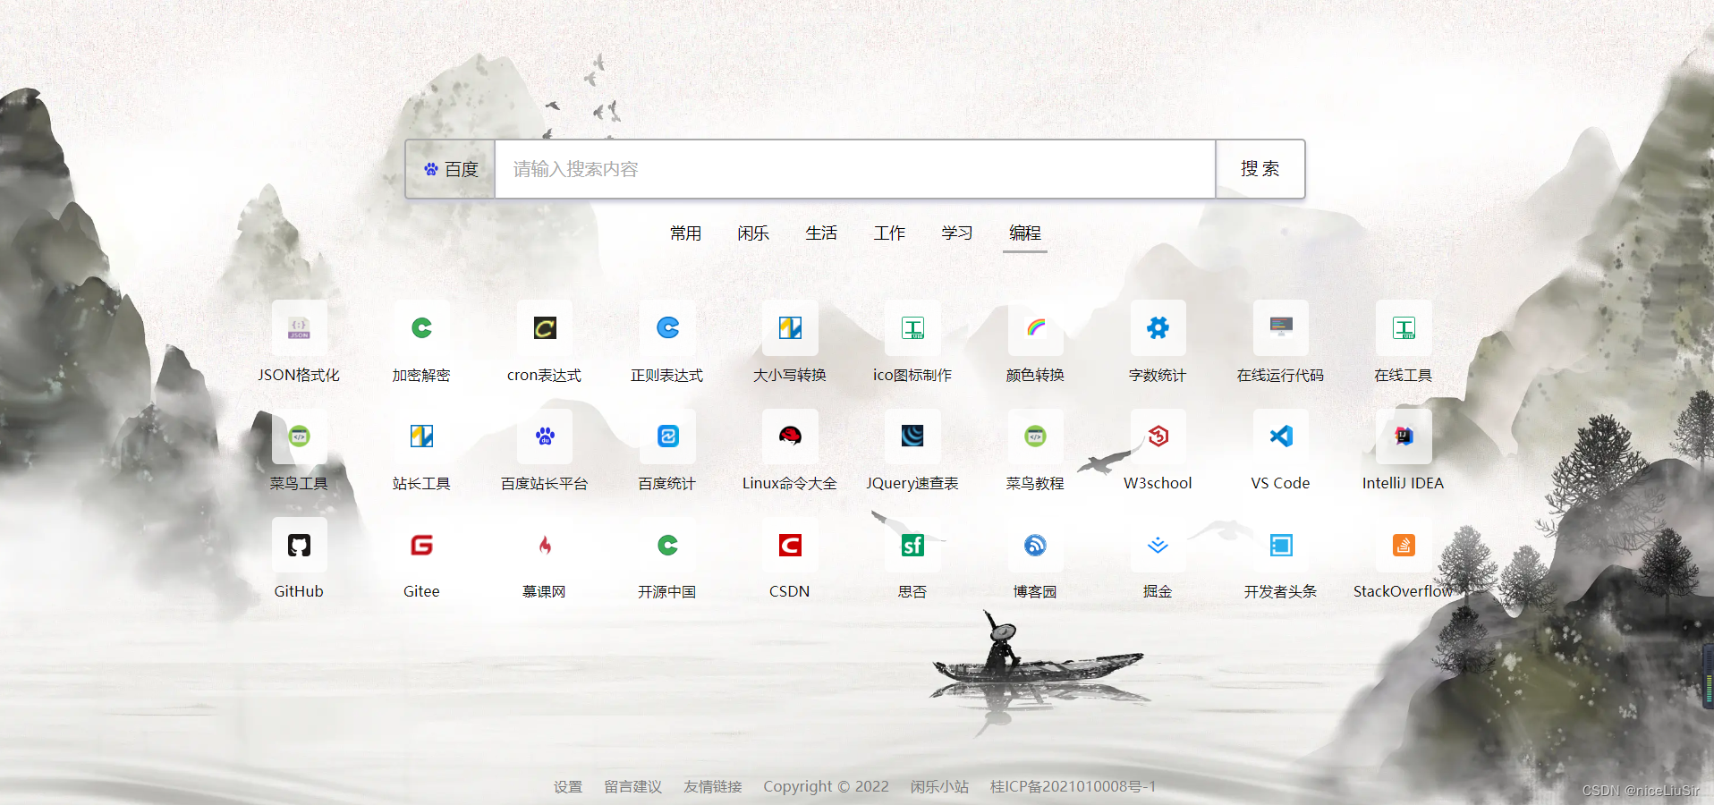Screen dimensions: 1714x805
Task: Open the CSDN site icon
Action: coord(790,545)
